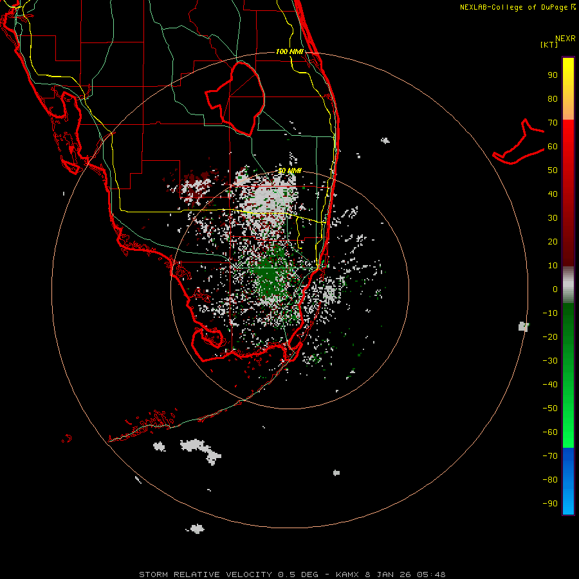Click the NEXR label above the scale

click(565, 39)
